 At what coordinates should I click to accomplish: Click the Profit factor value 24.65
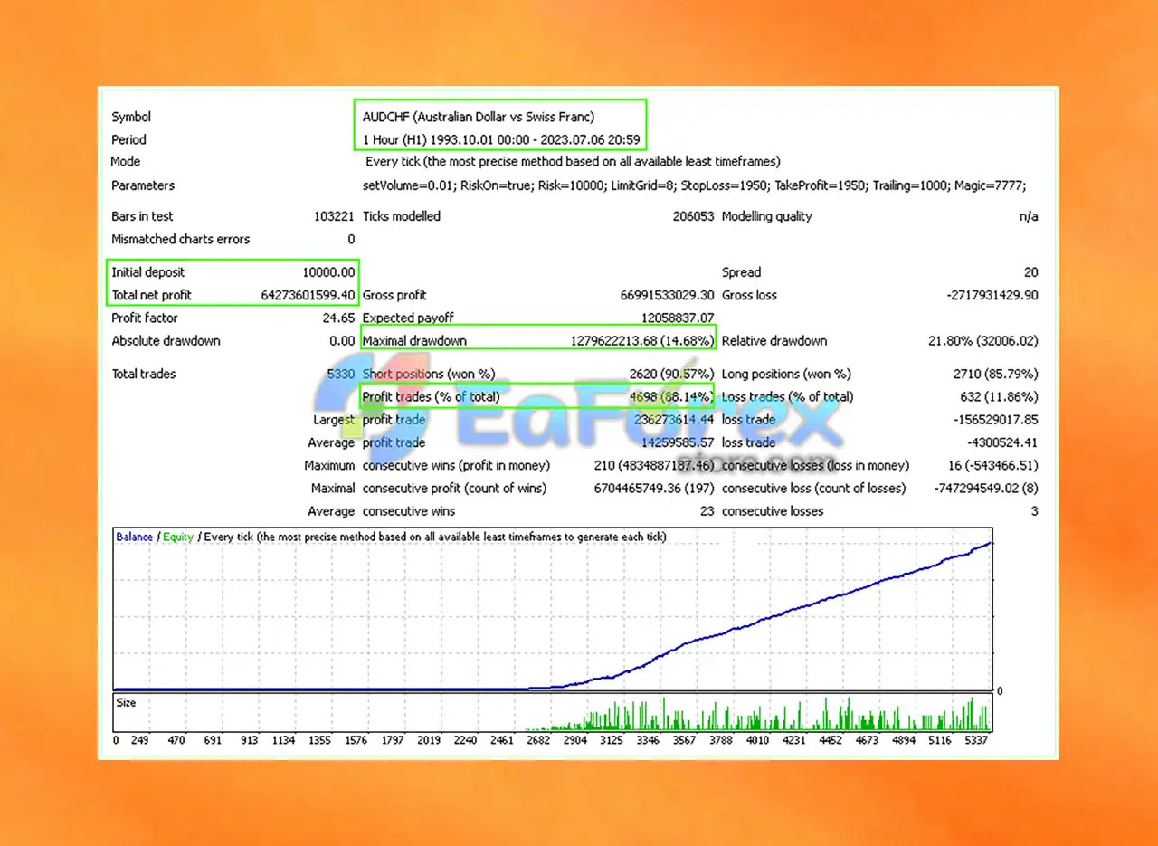point(339,318)
